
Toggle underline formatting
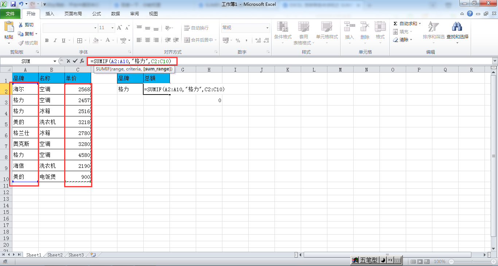pyautogui.click(x=64, y=41)
